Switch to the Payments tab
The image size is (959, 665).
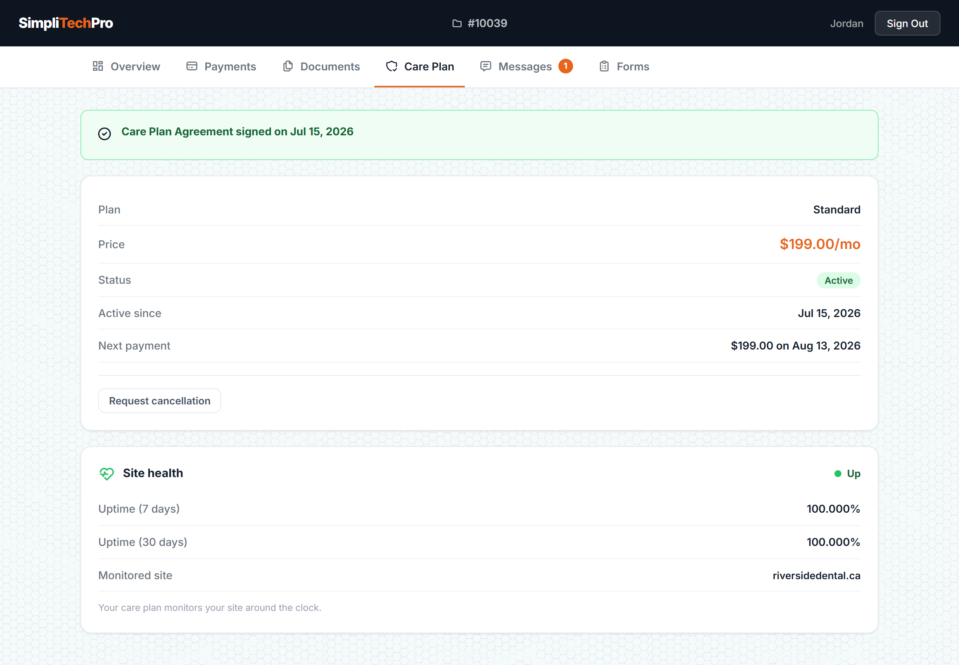(221, 66)
